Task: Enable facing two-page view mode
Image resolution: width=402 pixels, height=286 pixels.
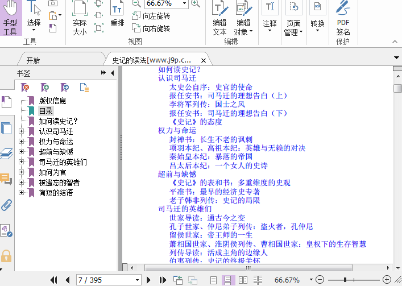Action: (x=243, y=280)
